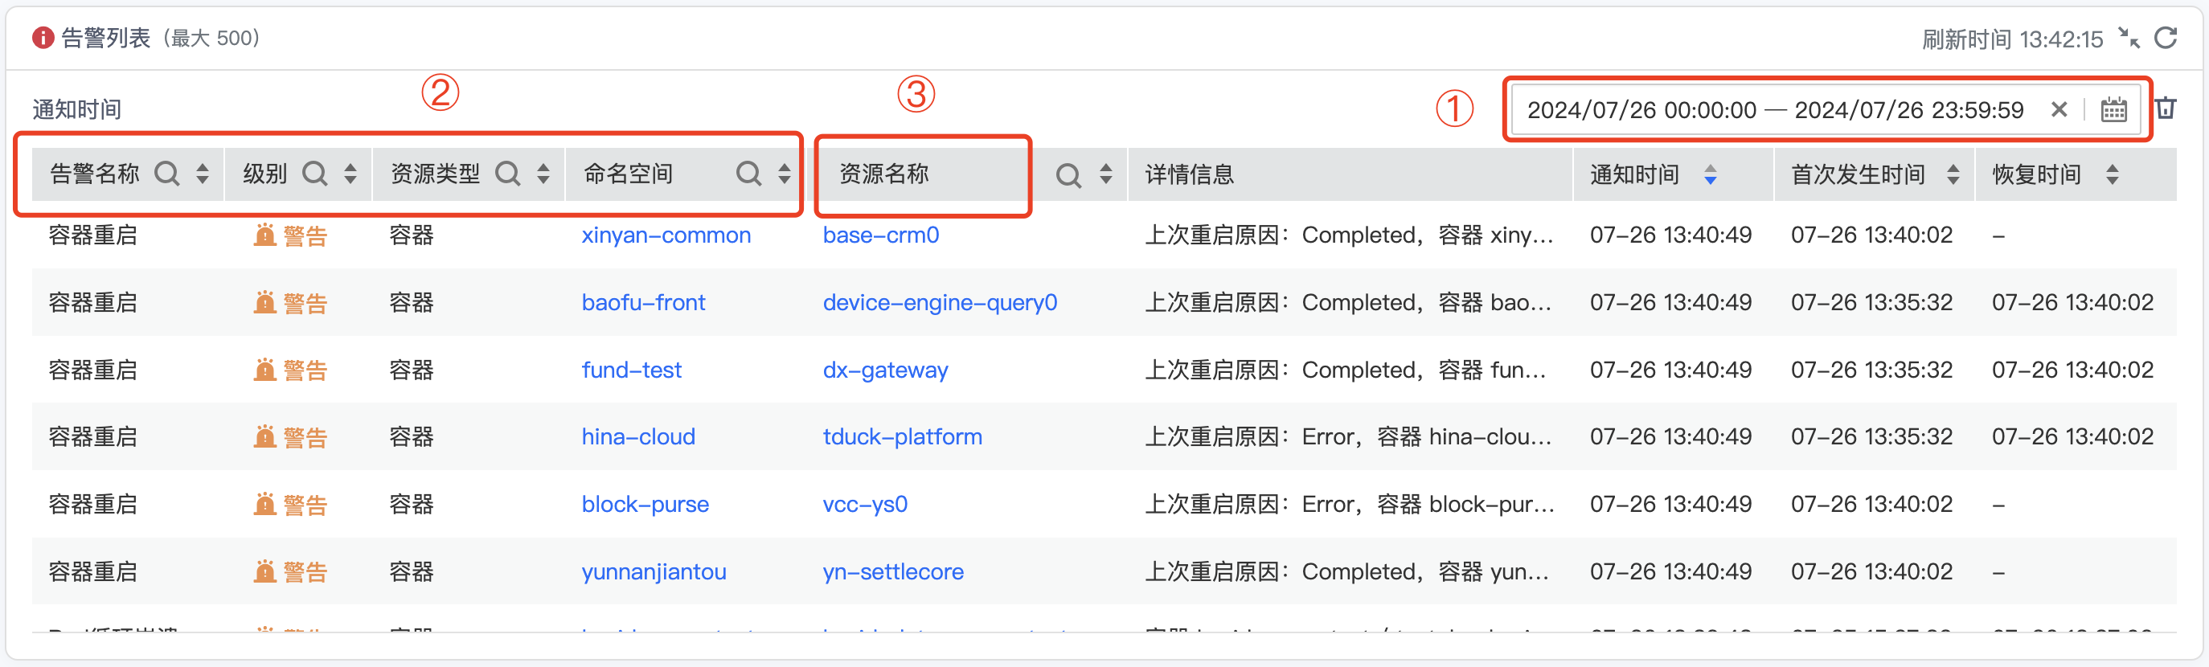Click the 告警列表 panel title
This screenshot has width=2209, height=667.
(x=105, y=38)
